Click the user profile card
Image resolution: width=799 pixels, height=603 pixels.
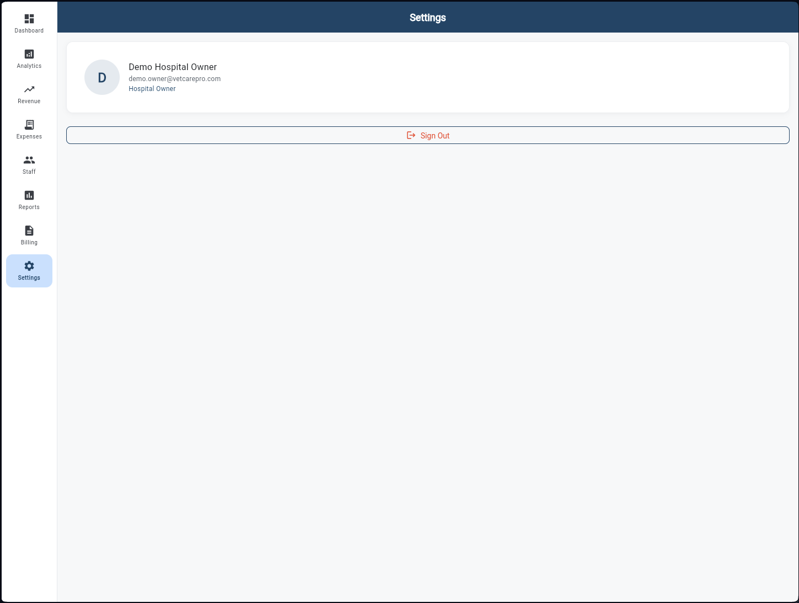(428, 77)
